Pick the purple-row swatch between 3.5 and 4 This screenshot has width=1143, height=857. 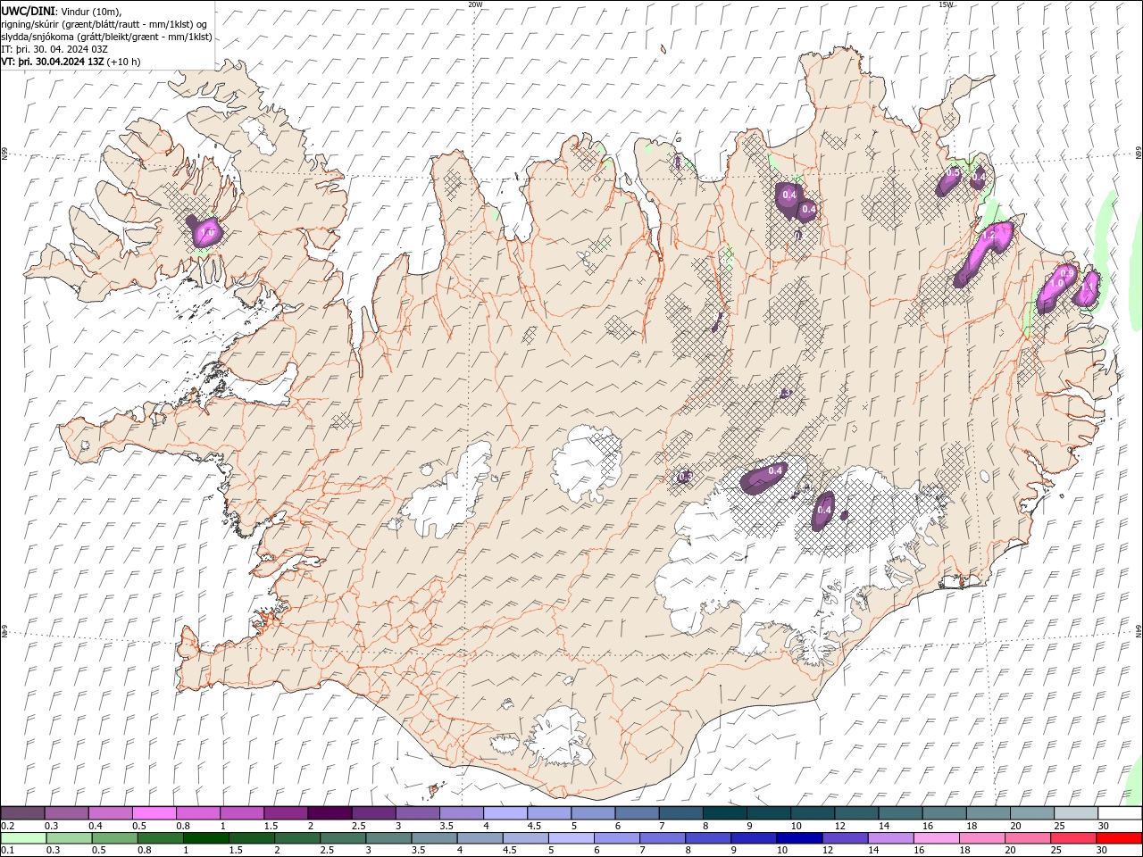461,813
